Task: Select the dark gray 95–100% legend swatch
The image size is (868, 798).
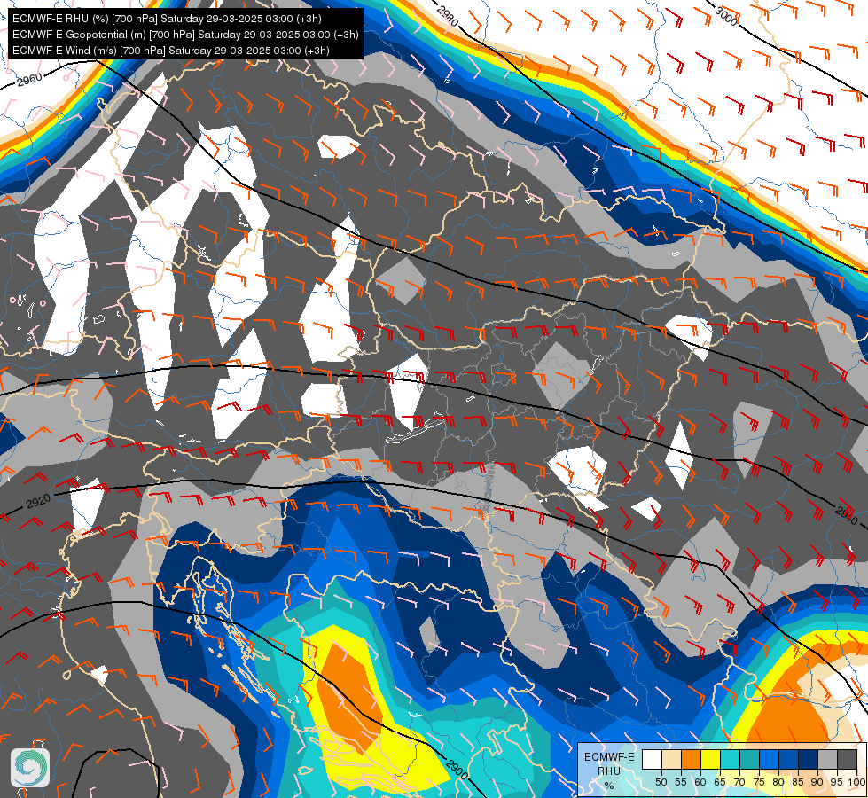Action: pos(847,759)
